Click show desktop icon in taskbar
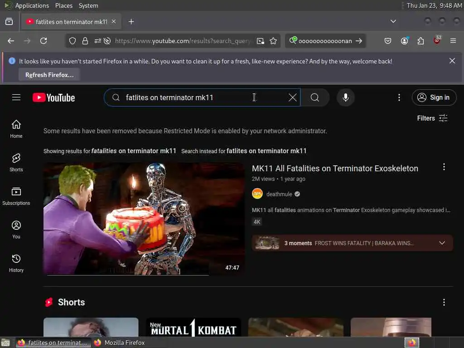This screenshot has width=464, height=348. tap(5, 343)
